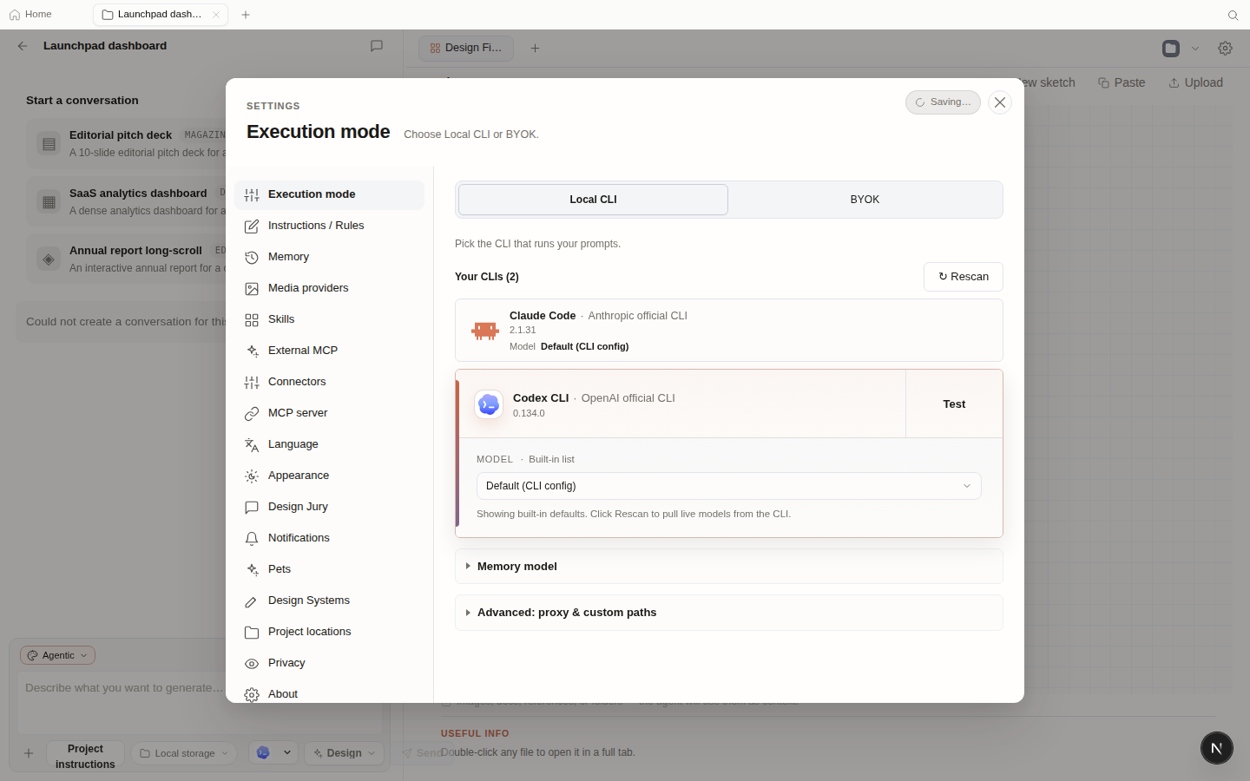
Task: Click the About gear icon
Action: (x=252, y=695)
